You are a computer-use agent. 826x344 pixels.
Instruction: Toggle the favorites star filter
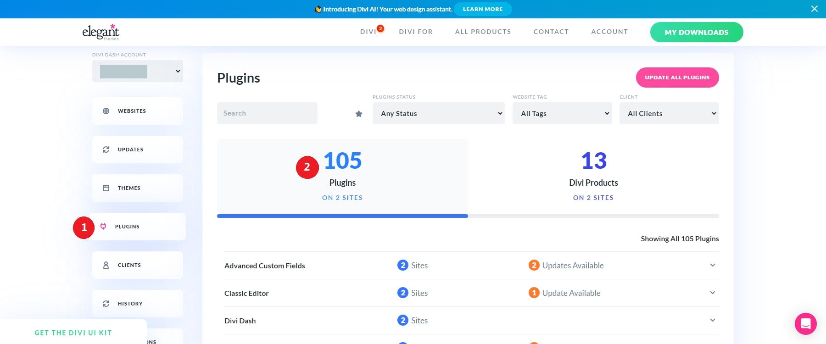tap(359, 114)
